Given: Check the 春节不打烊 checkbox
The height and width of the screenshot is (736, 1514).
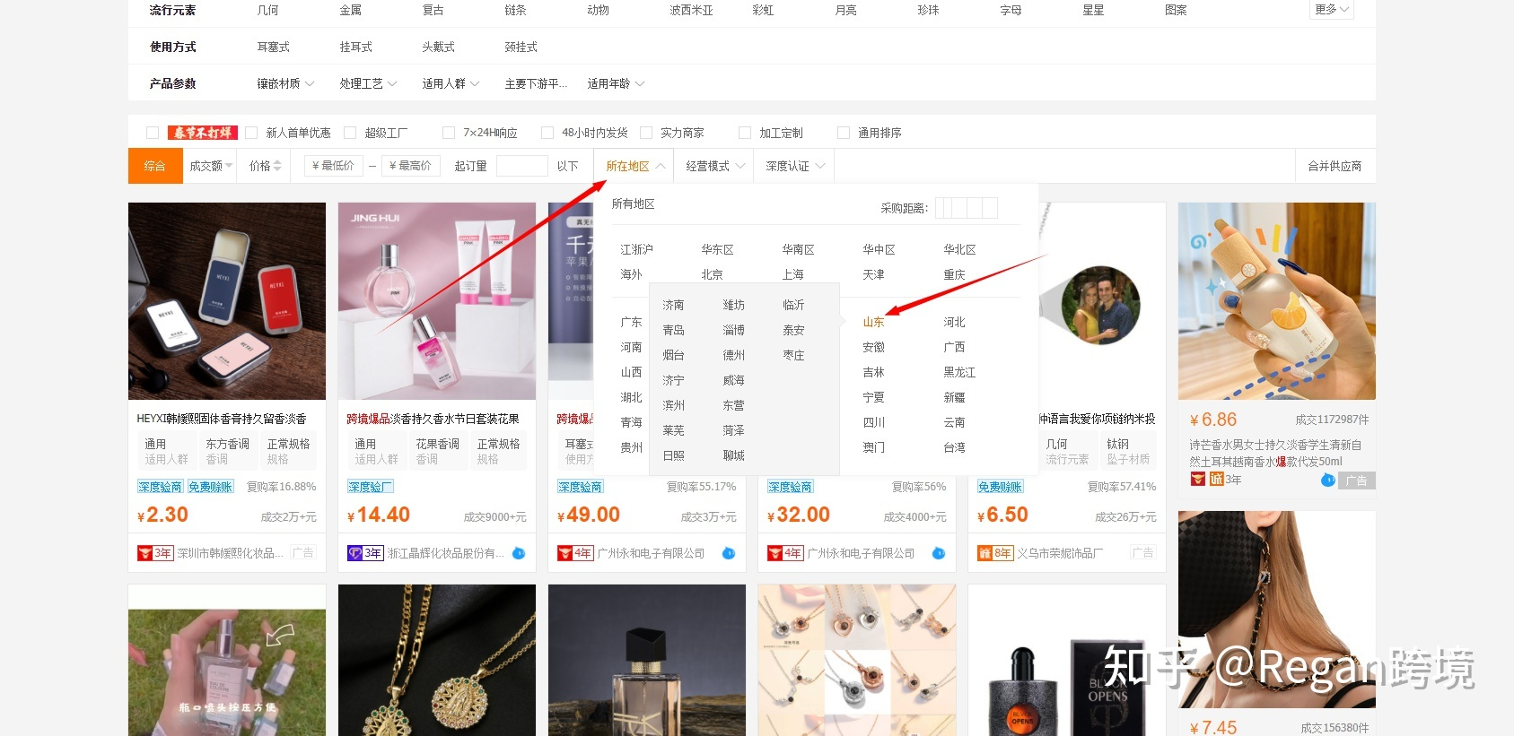Looking at the screenshot, I should click(153, 133).
